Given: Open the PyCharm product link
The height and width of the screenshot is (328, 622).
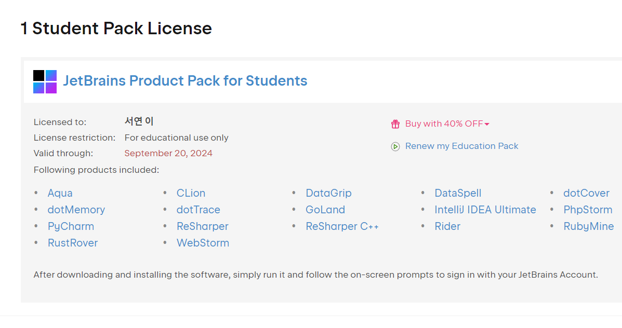Looking at the screenshot, I should [x=71, y=226].
